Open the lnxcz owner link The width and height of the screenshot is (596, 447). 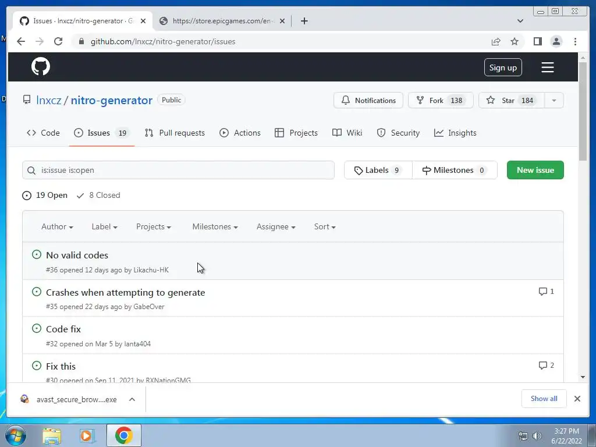tap(49, 100)
